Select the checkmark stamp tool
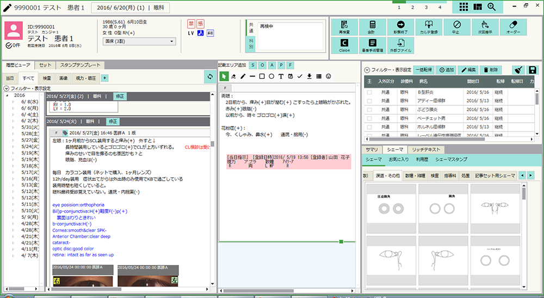The width and height of the screenshot is (544, 298). (x=300, y=77)
